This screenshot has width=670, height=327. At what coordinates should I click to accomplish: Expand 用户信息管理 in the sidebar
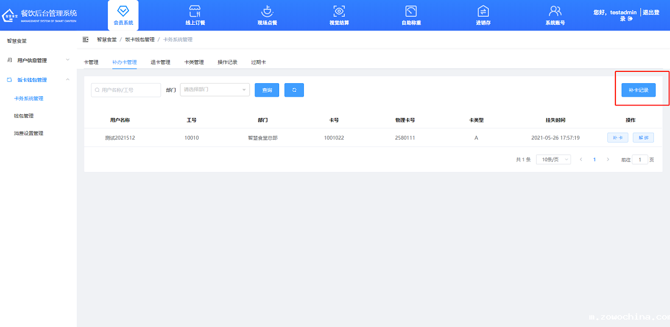tap(37, 60)
